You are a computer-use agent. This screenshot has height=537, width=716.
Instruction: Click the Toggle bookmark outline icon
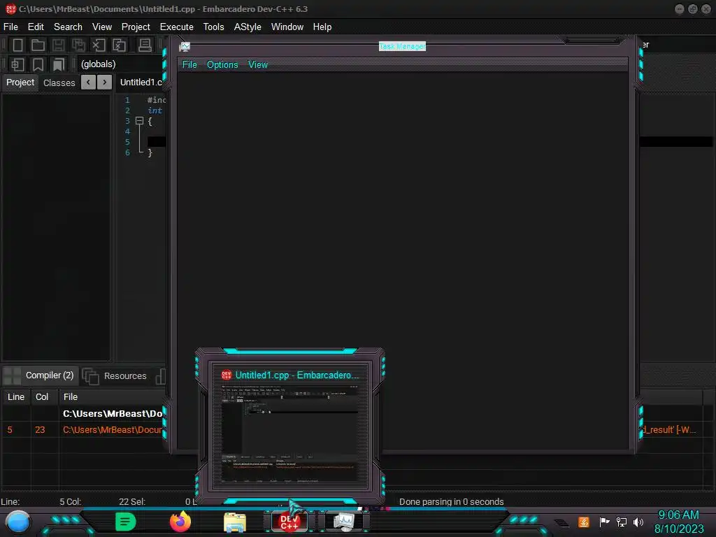tap(38, 64)
